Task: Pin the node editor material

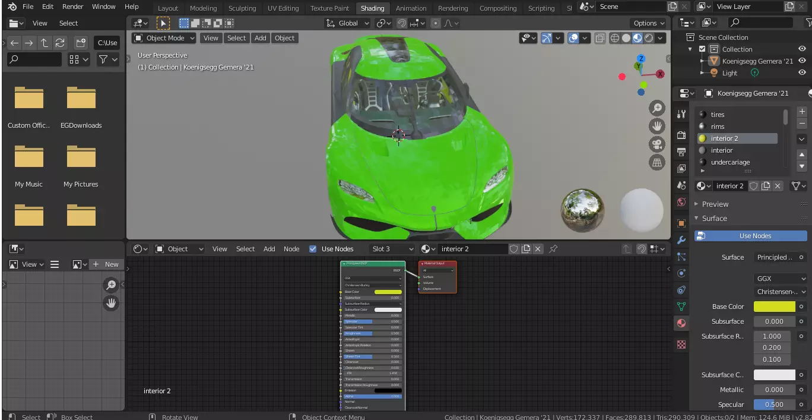Action: click(x=553, y=249)
